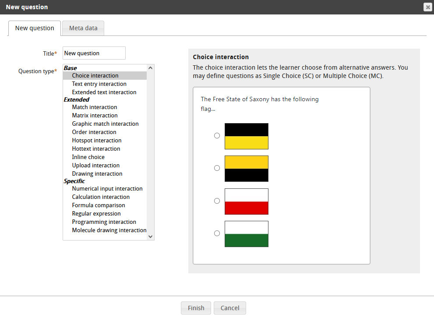Image resolution: width=434 pixels, height=322 pixels.
Task: Switch to the Meta data tab
Action: [x=83, y=28]
